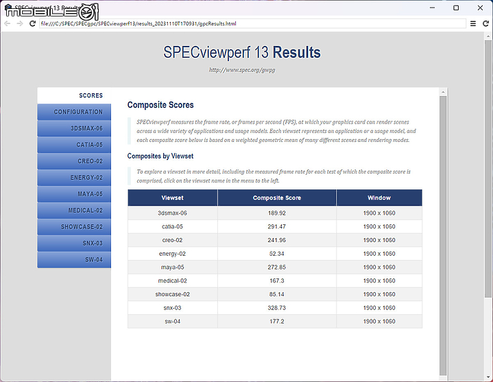Open the MAYA-05 sidebar tab

74,193
